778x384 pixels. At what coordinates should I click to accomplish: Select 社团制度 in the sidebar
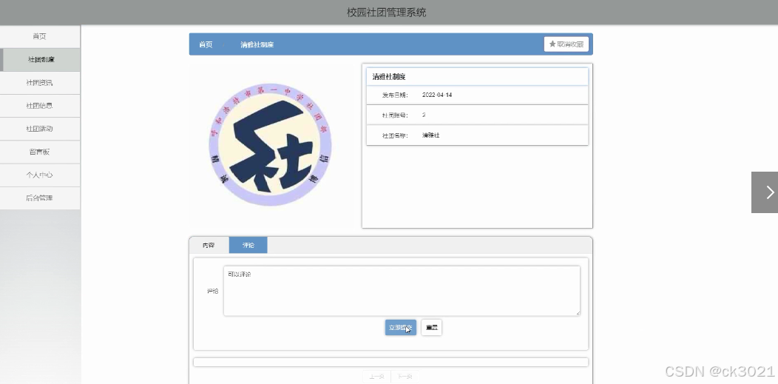point(40,59)
